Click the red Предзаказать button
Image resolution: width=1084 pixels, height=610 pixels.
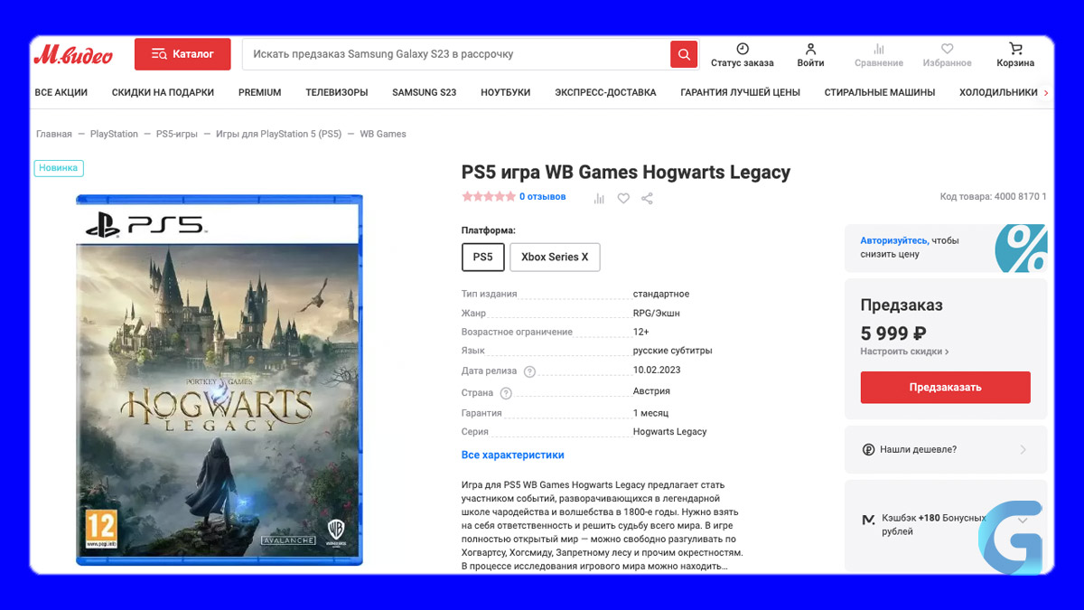[x=945, y=387]
